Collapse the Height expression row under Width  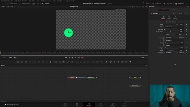165,45
